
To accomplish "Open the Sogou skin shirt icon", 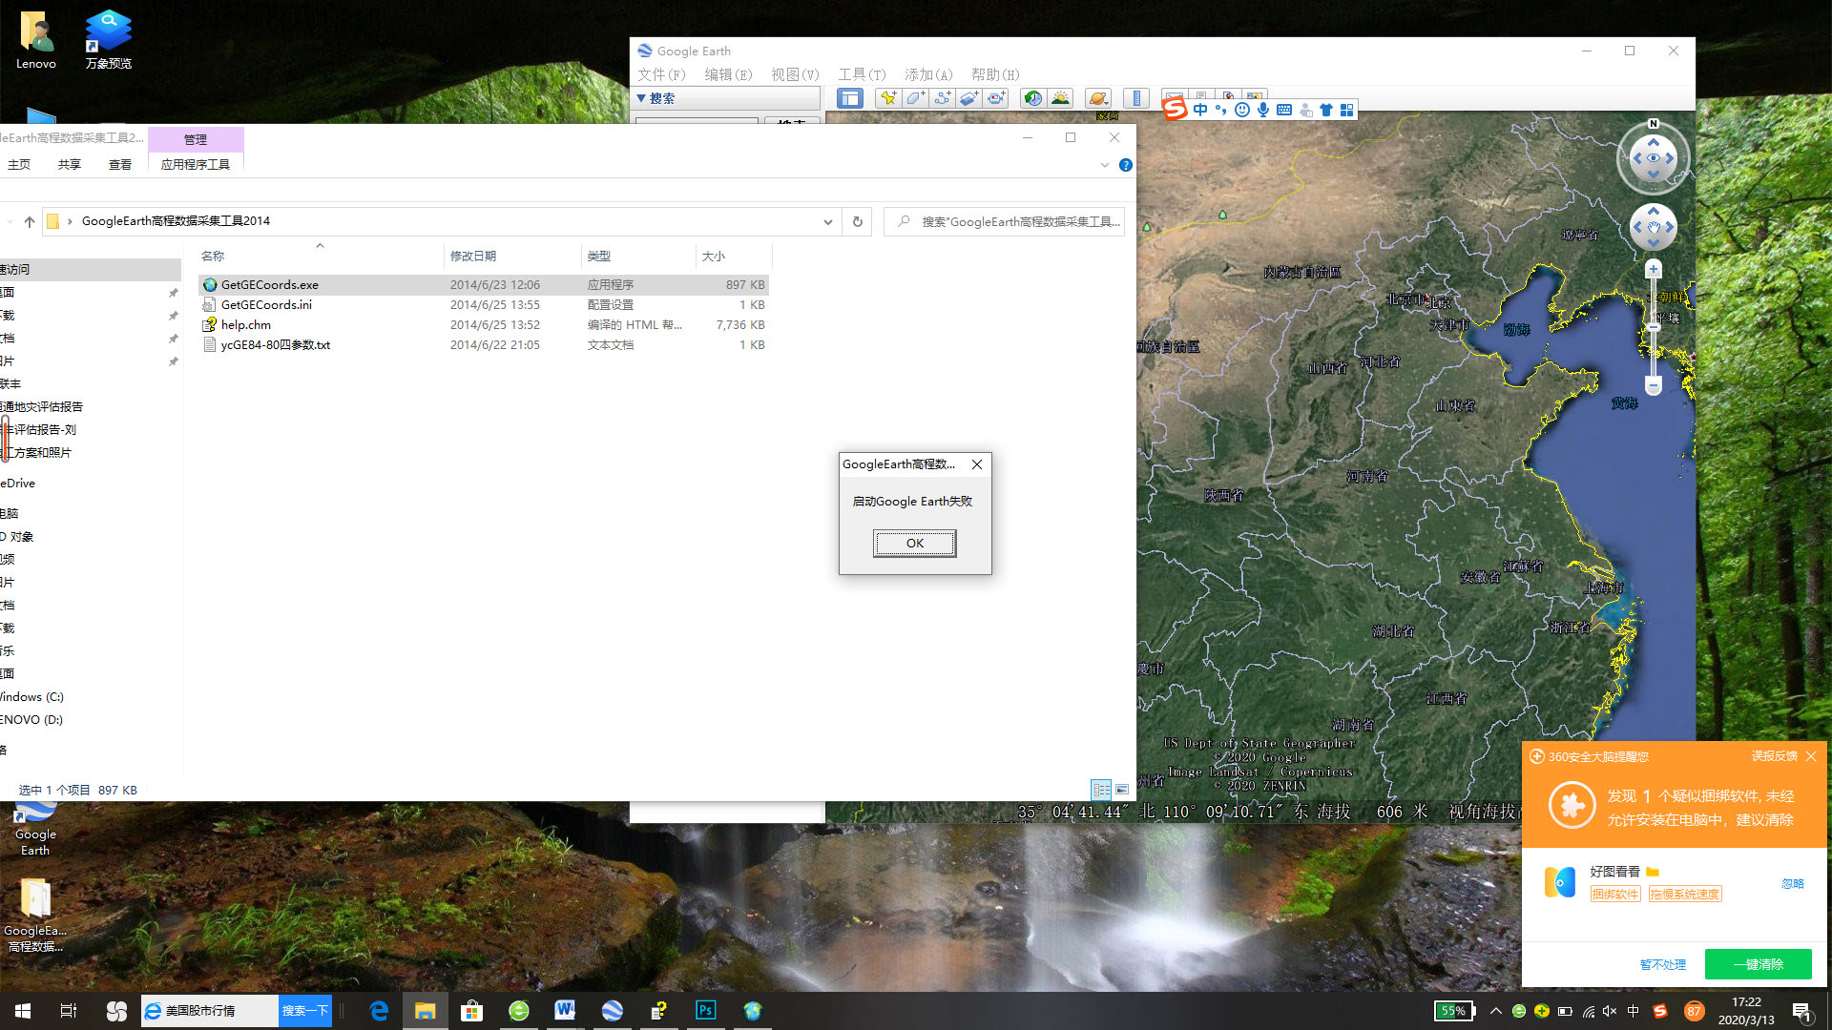I will 1326,110.
